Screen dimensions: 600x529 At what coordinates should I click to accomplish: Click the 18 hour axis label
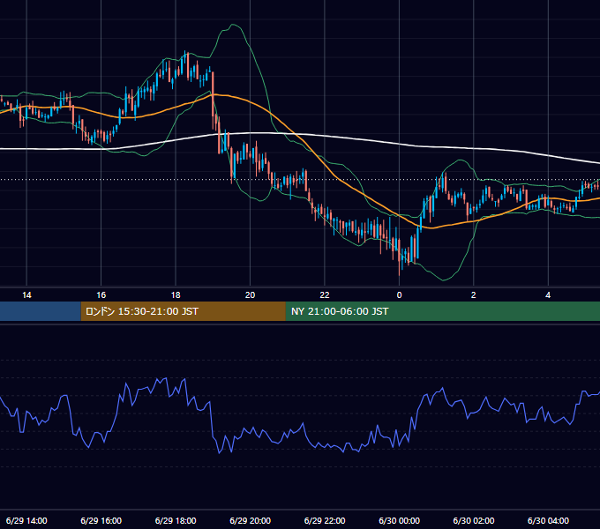(x=176, y=295)
